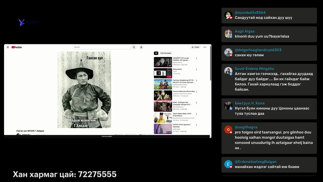This screenshot has width=323, height=182.
Task: Click the @ErdenetsetsegBulgan commenter name
Action: click(256, 162)
